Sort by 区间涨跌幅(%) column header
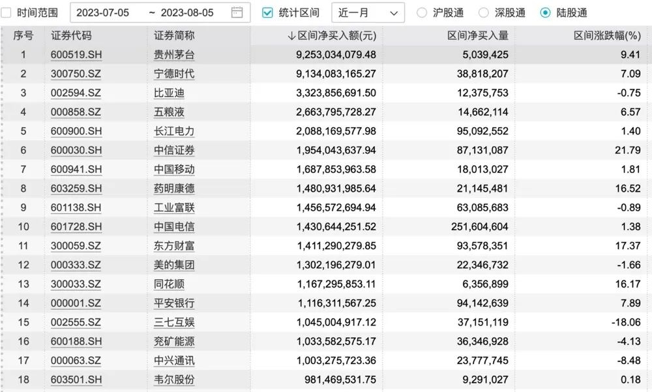The image size is (652, 392). [x=607, y=36]
